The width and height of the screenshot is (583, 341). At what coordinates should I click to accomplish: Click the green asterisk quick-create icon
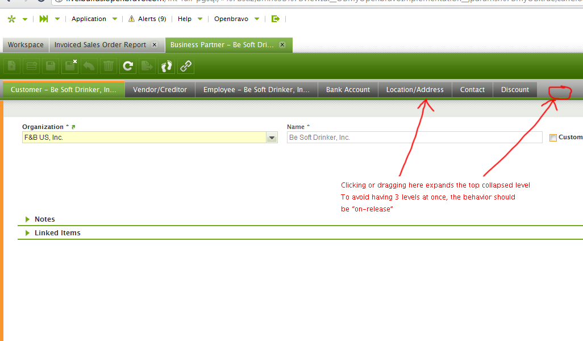(x=11, y=19)
